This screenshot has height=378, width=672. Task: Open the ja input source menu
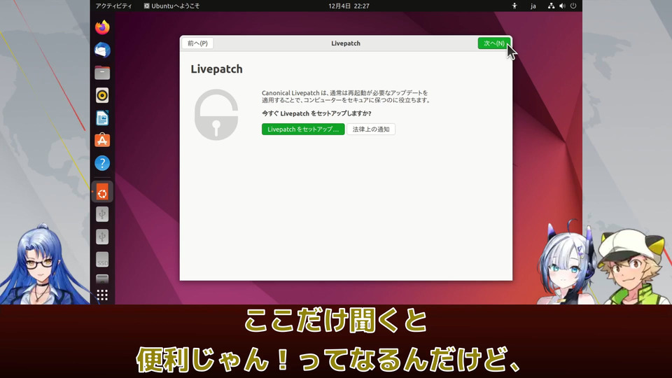point(533,6)
